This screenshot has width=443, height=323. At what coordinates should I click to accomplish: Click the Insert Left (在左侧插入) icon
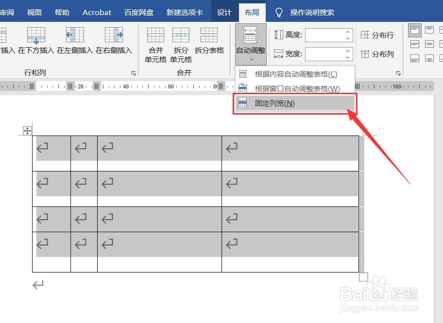click(x=75, y=35)
